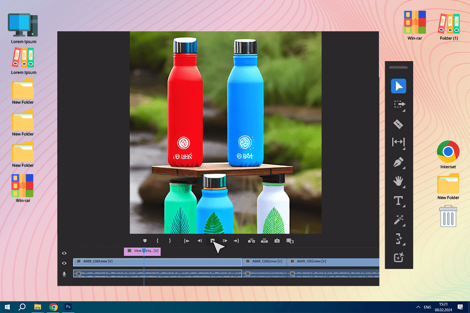Open the taskbar clock and date

(x=444, y=307)
